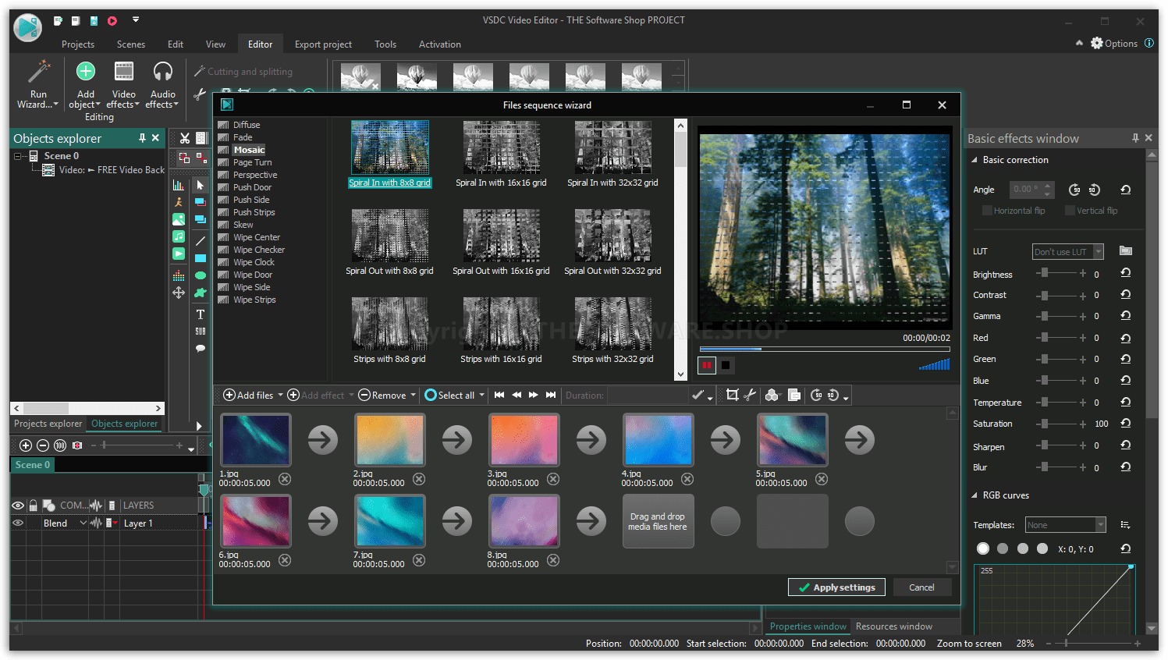
Task: Select the Text tool in the vertical toolbar
Action: tap(201, 314)
